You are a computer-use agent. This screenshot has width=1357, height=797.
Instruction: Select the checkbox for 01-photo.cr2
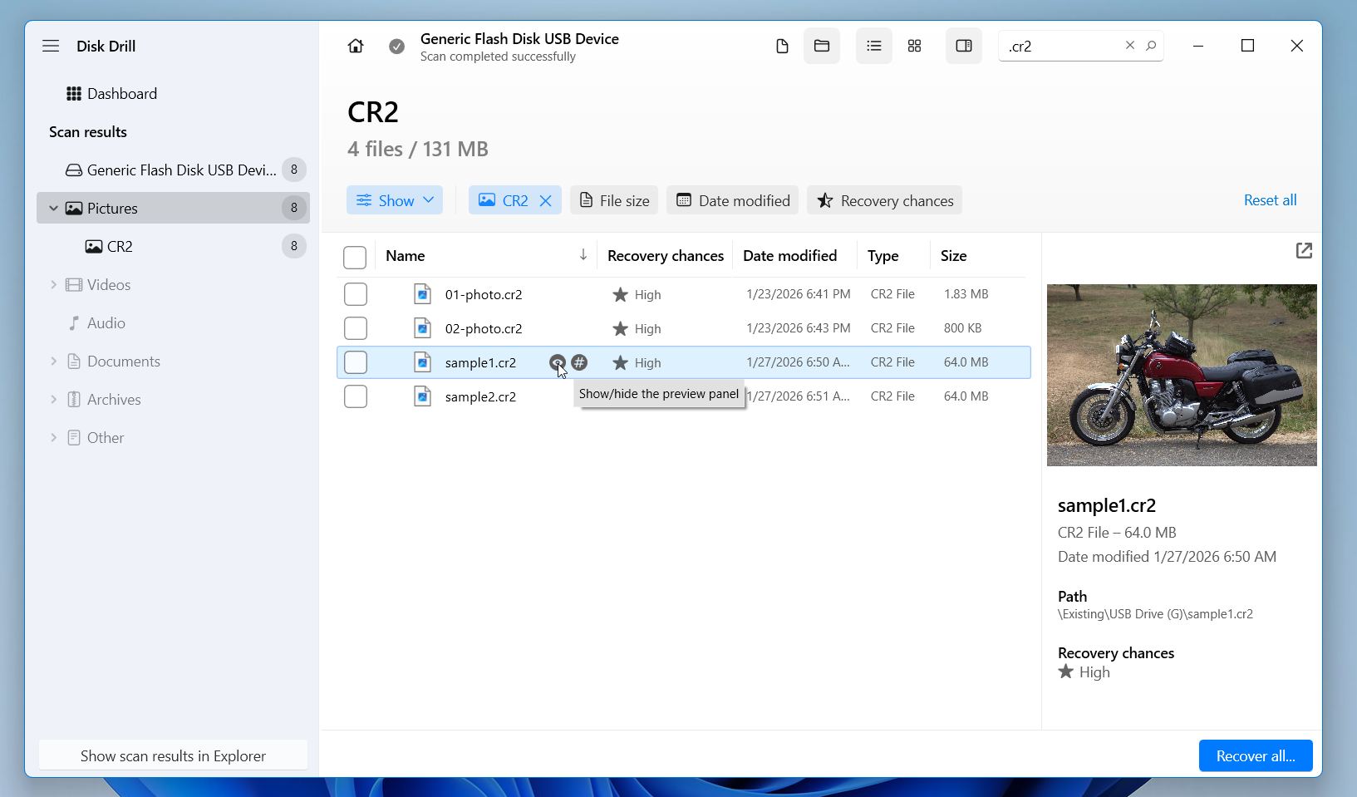coord(355,293)
